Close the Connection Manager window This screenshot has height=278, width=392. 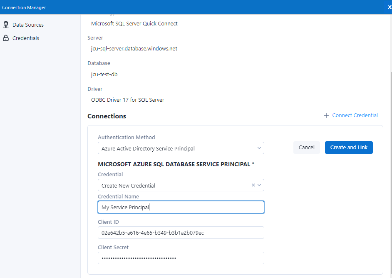[389, 7]
